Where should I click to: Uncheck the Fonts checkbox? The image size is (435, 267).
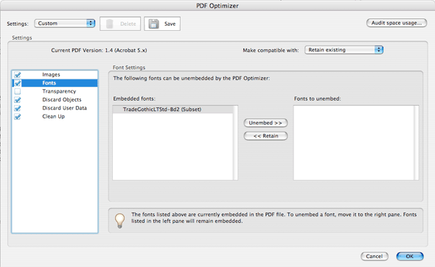(18, 83)
